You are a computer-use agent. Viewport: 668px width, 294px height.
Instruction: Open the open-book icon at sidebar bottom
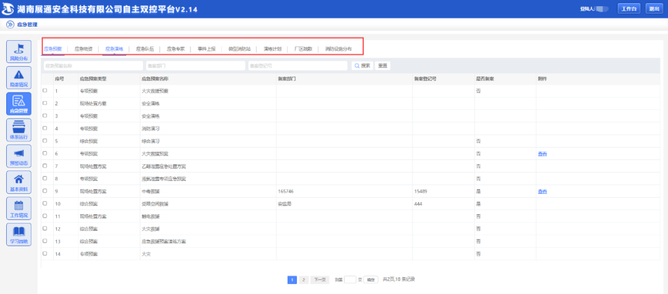click(19, 234)
